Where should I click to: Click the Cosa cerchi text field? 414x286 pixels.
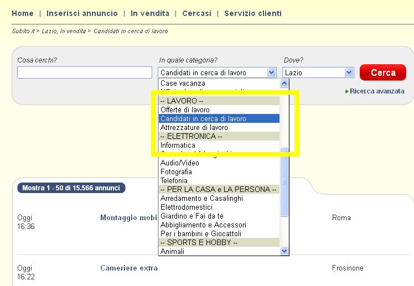coord(84,72)
